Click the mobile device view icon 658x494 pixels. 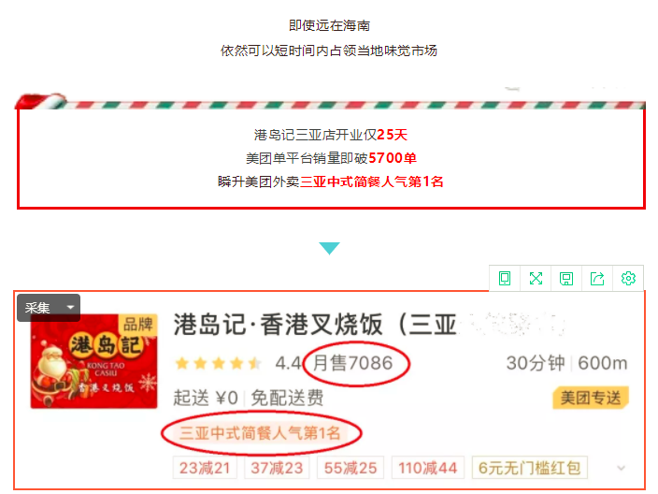[x=505, y=278]
